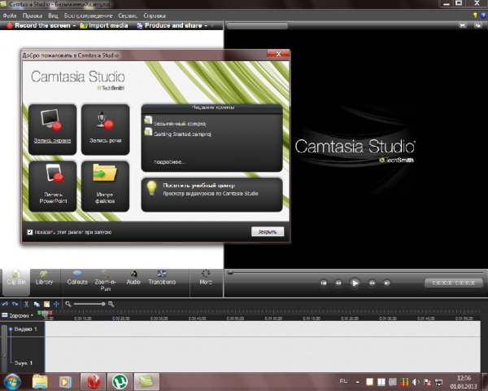Click the zoom out magnifier on timeline
This screenshot has height=391, width=488.
(x=68, y=304)
